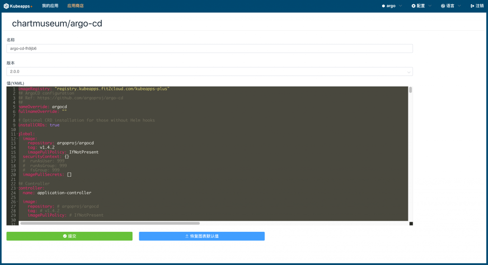
Task: Click 'imagePullSecrets: []' line
Action: (47, 174)
